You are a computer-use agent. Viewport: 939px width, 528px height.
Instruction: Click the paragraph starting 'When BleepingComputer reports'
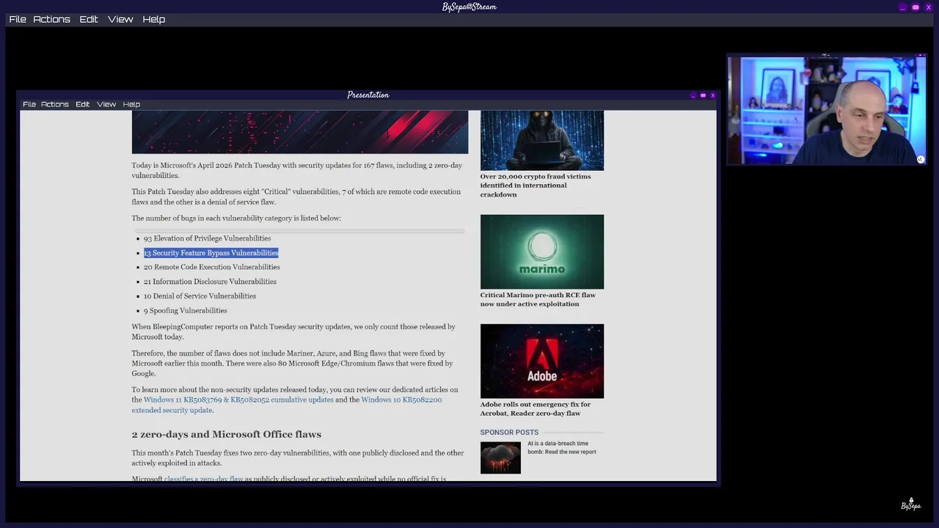[x=293, y=331]
